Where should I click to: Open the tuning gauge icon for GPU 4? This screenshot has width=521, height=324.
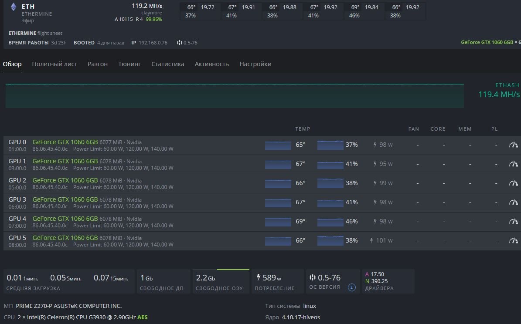pyautogui.click(x=513, y=221)
